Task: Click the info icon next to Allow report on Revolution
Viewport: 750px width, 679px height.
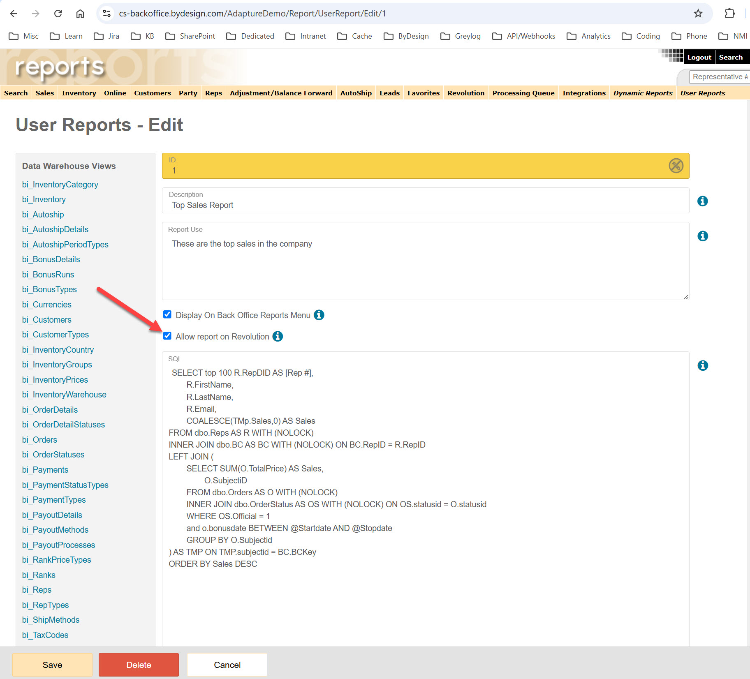Action: pos(278,336)
